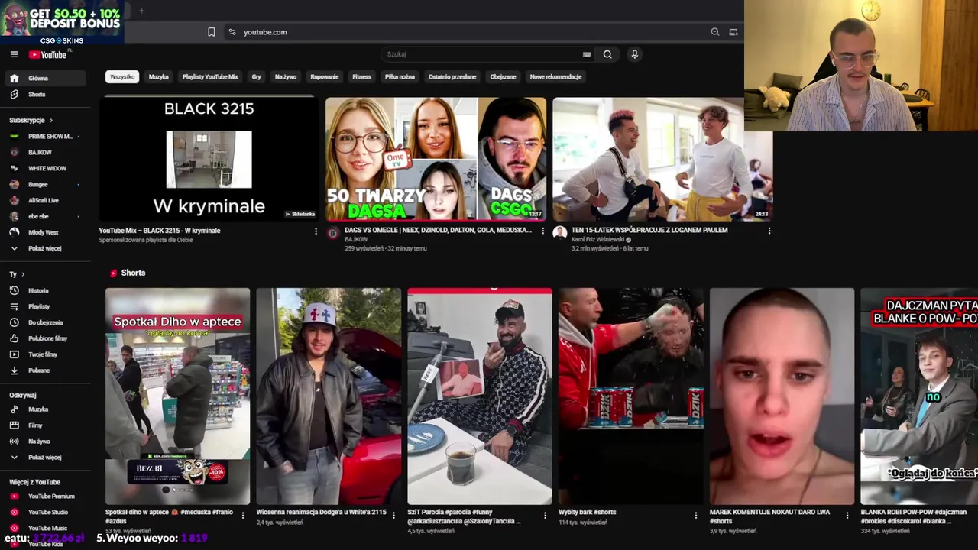Select the Gry filter chip
This screenshot has height=550, width=978.
pos(257,77)
